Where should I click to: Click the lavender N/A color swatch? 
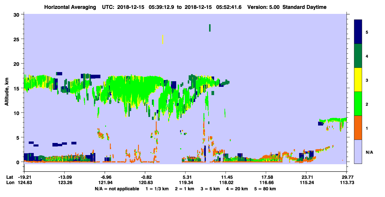(358, 151)
